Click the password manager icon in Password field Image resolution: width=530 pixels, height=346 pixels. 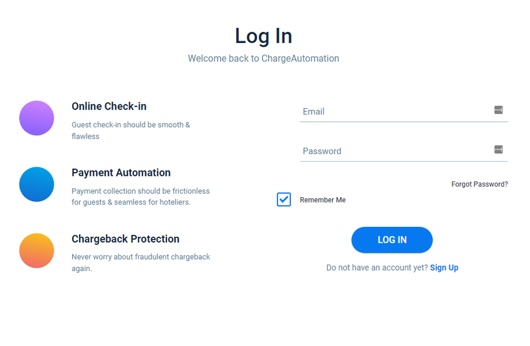coord(498,149)
